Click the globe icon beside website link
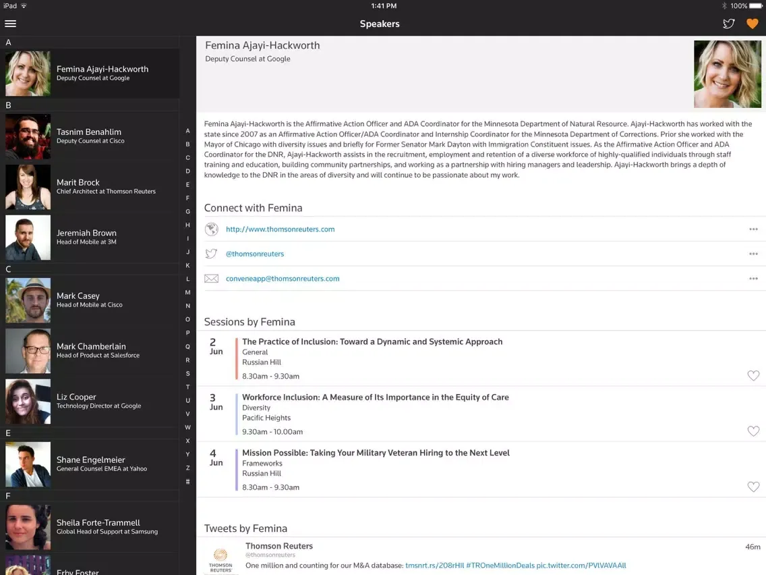Image resolution: width=766 pixels, height=575 pixels. [212, 229]
